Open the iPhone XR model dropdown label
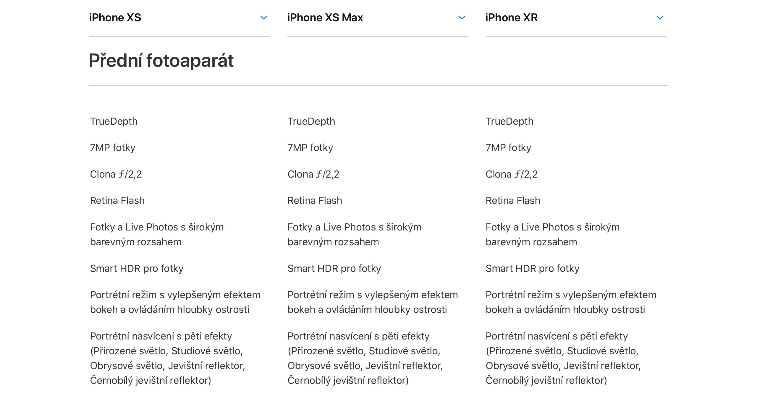This screenshot has height=393, width=757. (511, 18)
